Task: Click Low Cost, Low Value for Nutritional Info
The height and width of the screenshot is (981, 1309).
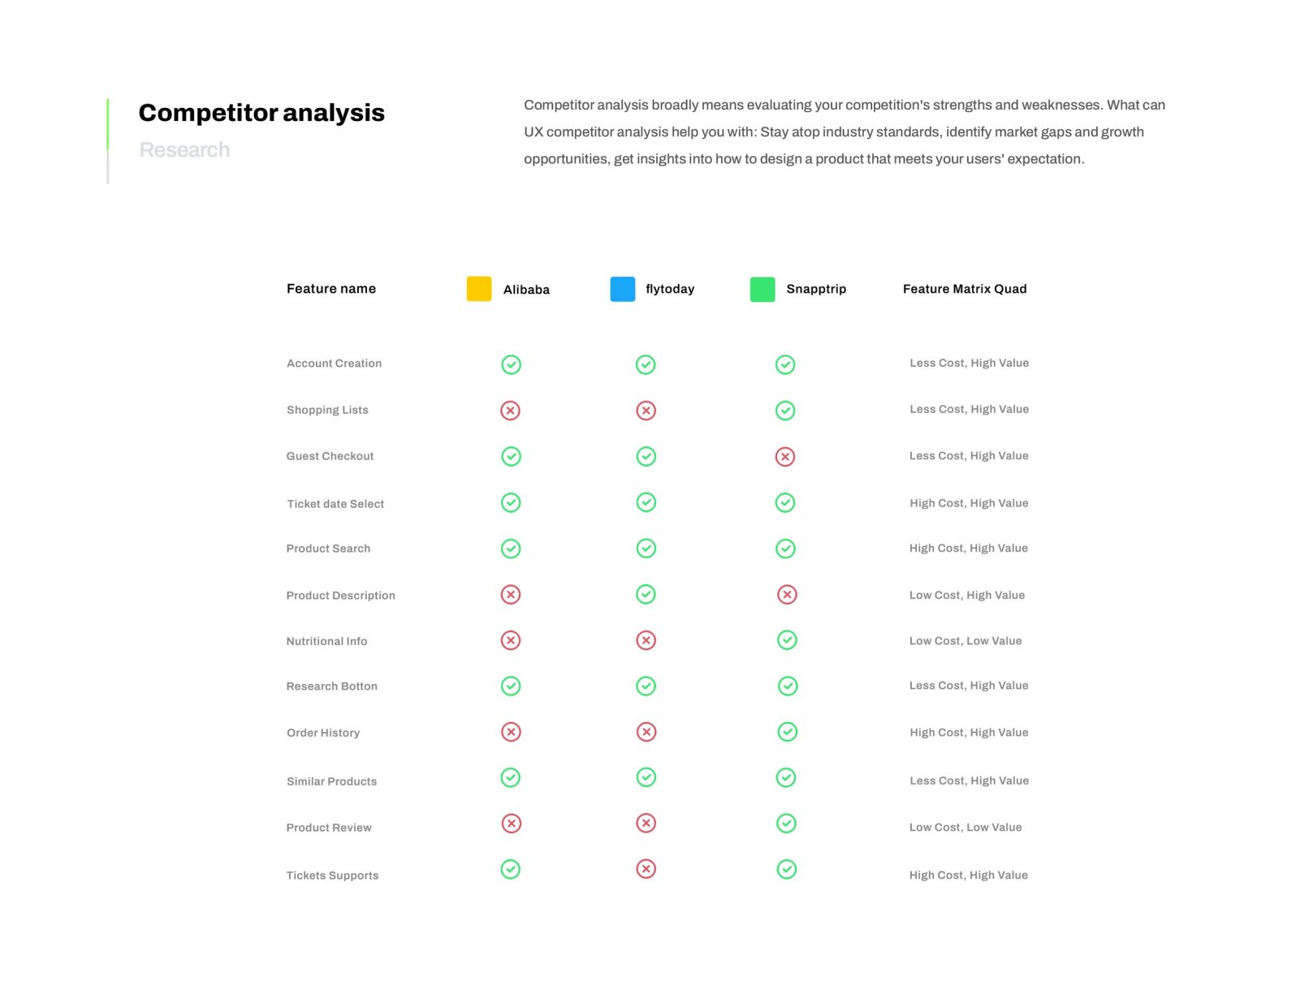Action: (x=966, y=641)
